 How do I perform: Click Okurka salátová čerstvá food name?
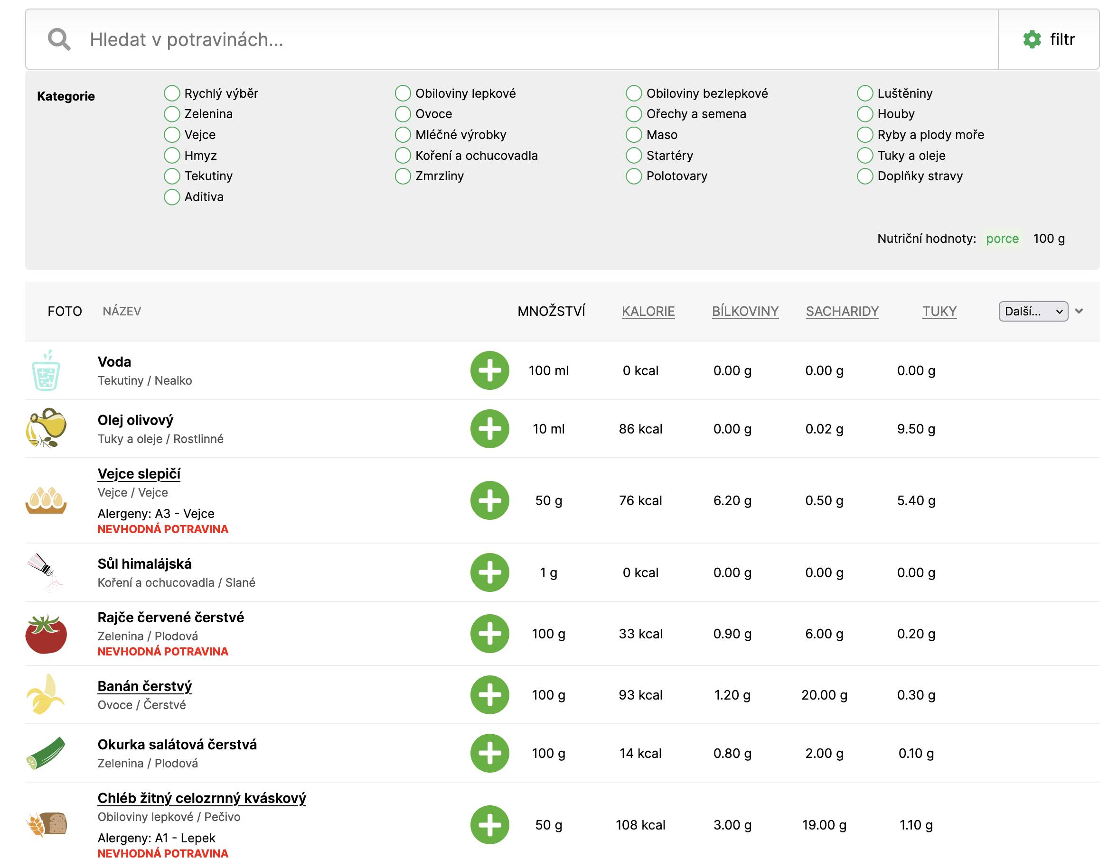(x=177, y=745)
